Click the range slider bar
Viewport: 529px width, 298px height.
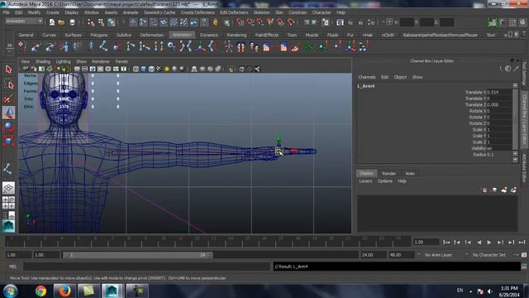pyautogui.click(x=138, y=255)
